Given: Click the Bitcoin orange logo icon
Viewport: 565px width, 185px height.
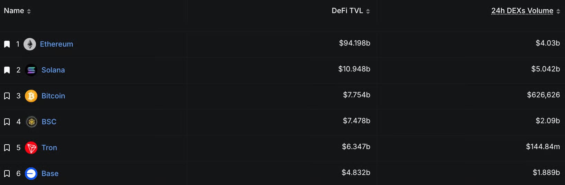Looking at the screenshot, I should pyautogui.click(x=31, y=96).
